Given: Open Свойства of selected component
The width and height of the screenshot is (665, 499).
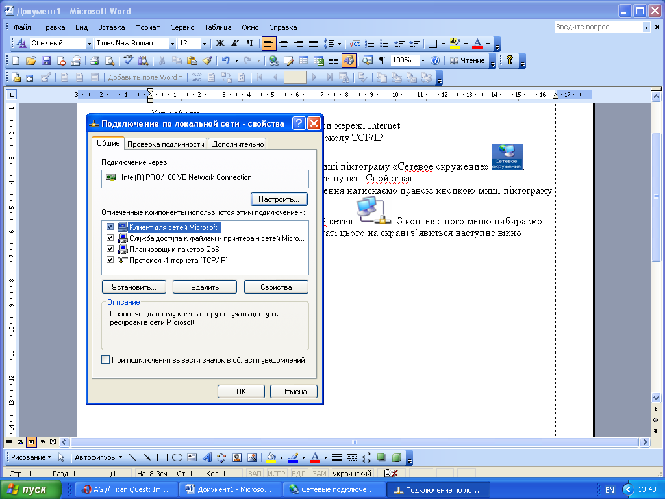Looking at the screenshot, I should pos(276,287).
